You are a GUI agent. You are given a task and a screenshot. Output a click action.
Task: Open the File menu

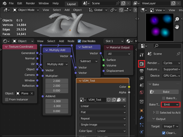click(x=11, y=3)
